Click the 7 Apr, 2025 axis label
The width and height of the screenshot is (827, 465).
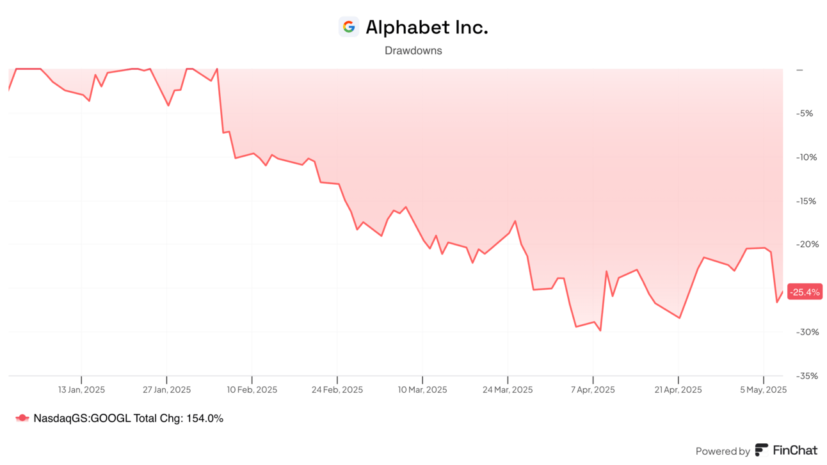593,390
